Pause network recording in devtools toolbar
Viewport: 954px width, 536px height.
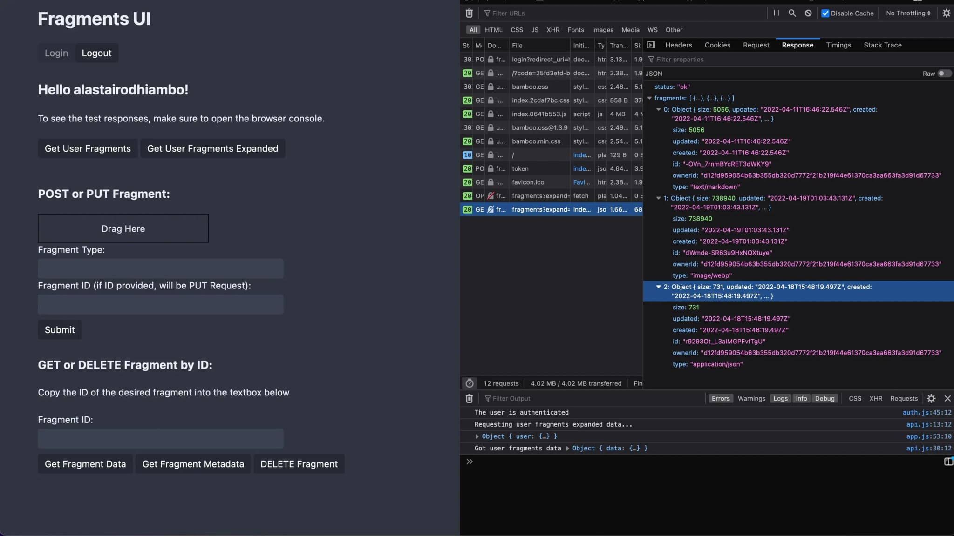pos(776,13)
